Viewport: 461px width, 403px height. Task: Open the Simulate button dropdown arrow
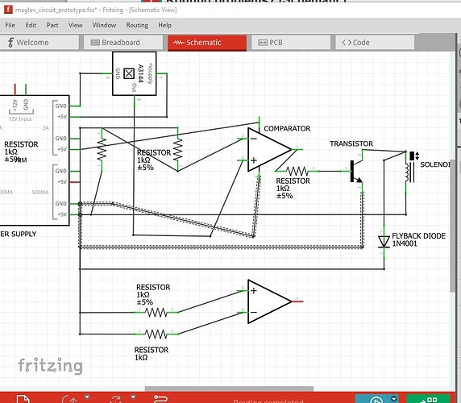pos(394,399)
